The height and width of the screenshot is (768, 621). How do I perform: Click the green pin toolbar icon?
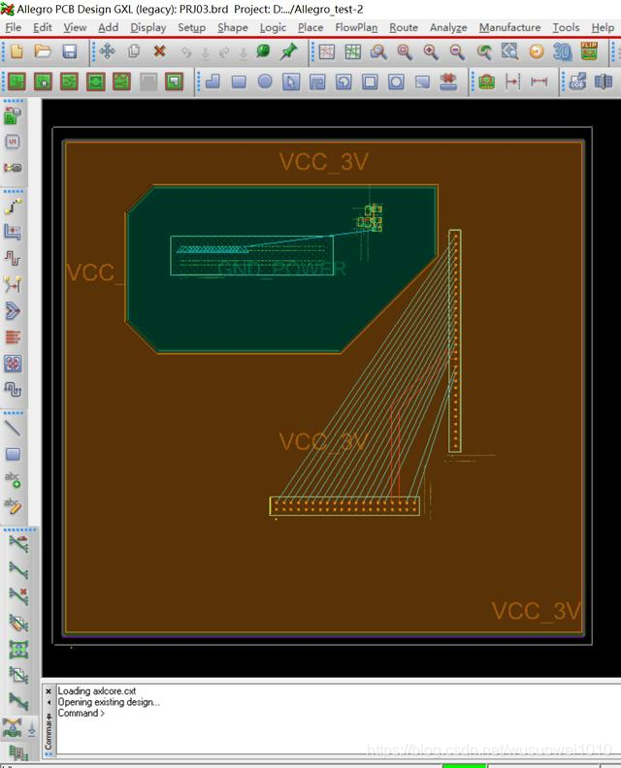click(289, 51)
